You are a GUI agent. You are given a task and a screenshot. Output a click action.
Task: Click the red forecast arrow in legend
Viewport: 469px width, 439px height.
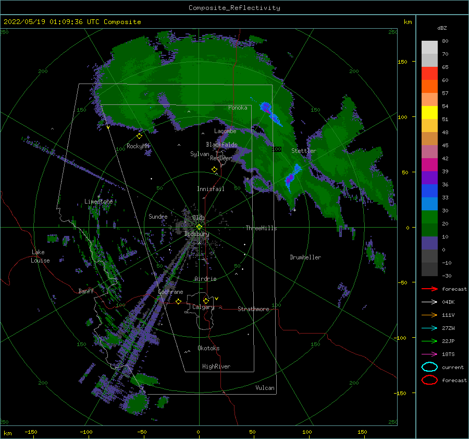click(429, 289)
